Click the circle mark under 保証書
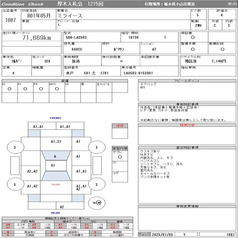Screen dimensions: 238x238 point(193,37)
